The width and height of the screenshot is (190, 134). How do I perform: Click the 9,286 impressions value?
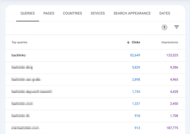(174, 67)
